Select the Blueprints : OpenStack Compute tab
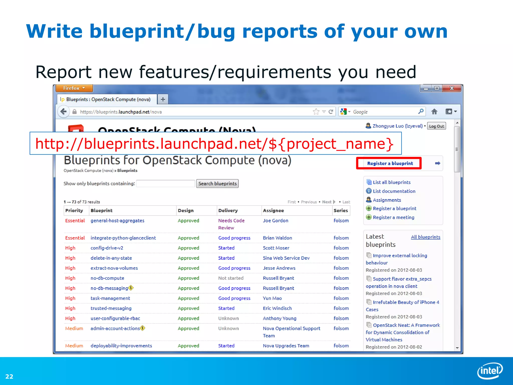The image size is (513, 385). click(x=107, y=100)
